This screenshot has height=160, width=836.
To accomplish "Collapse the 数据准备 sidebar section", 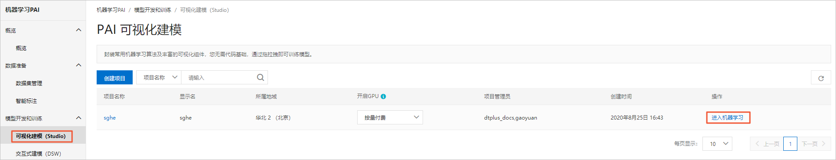I will (79, 65).
